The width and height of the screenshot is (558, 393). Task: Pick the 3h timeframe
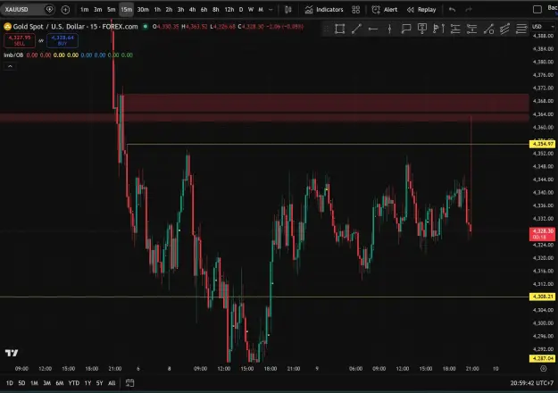click(x=180, y=10)
